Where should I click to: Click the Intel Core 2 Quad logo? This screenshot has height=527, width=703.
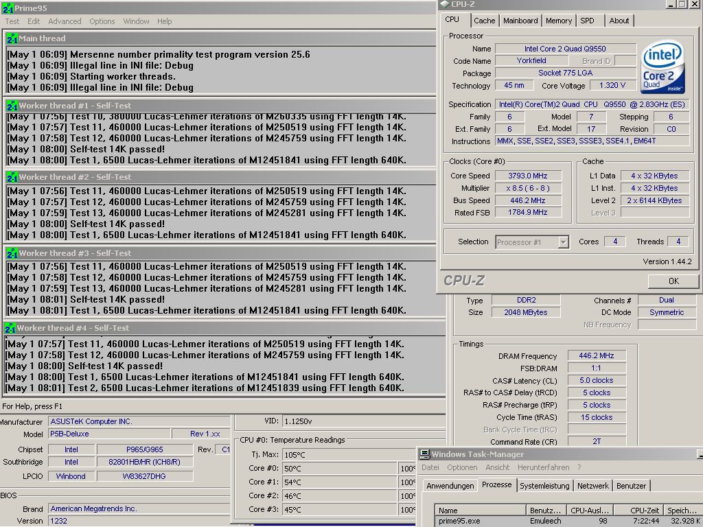point(663,67)
